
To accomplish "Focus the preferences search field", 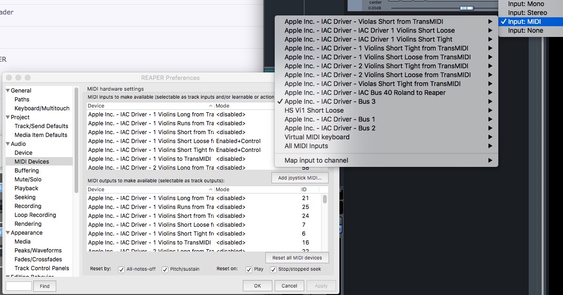I will pos(19,286).
